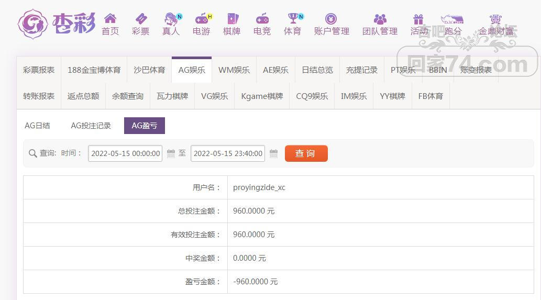541x300 pixels.
Task: Open calendar picker for end time
Action: click(273, 153)
